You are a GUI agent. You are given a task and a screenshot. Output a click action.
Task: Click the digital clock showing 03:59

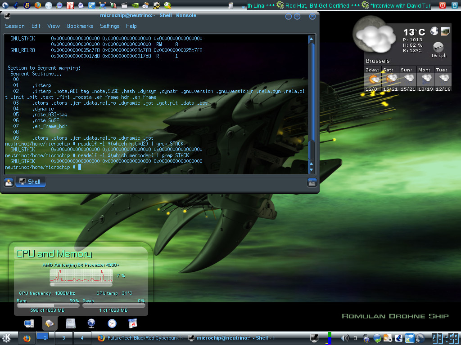[x=446, y=339]
